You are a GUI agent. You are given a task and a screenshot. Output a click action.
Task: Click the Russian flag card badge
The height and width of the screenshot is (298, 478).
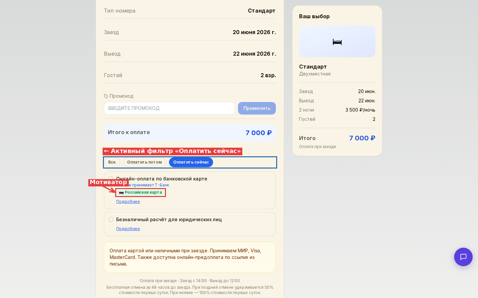[140, 192]
